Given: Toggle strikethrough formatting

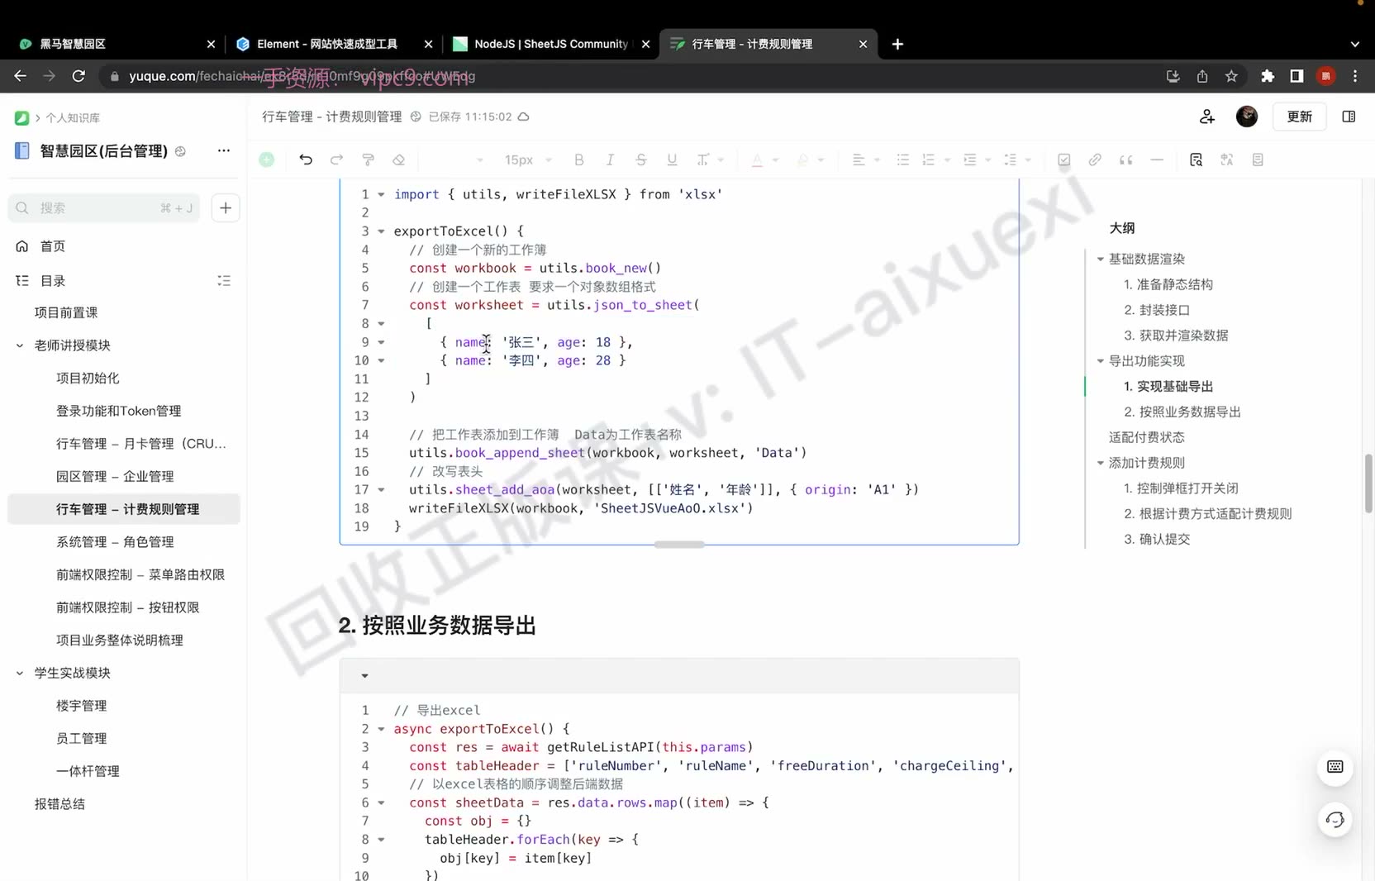Looking at the screenshot, I should 640,160.
